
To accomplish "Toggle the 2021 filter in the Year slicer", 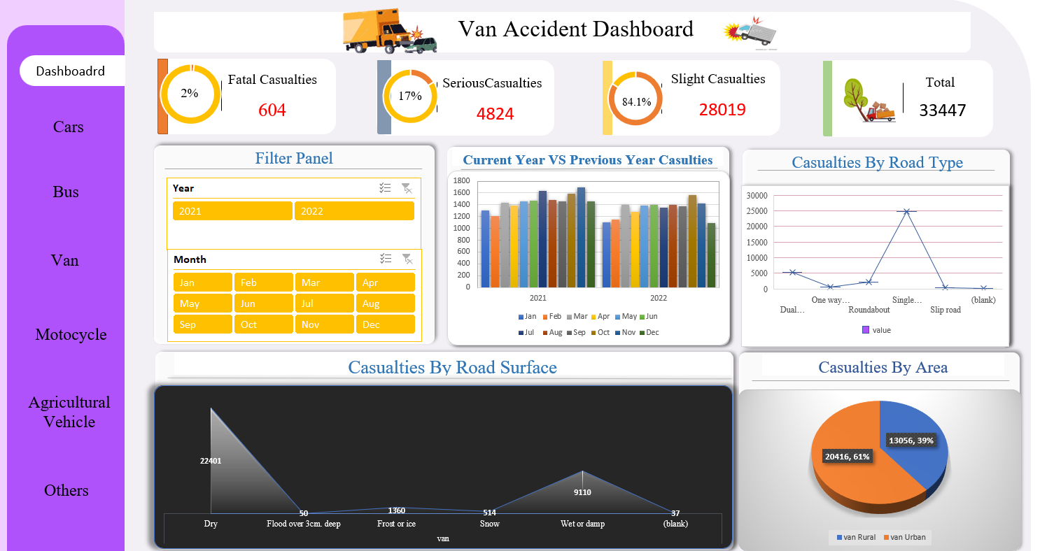I will (232, 210).
